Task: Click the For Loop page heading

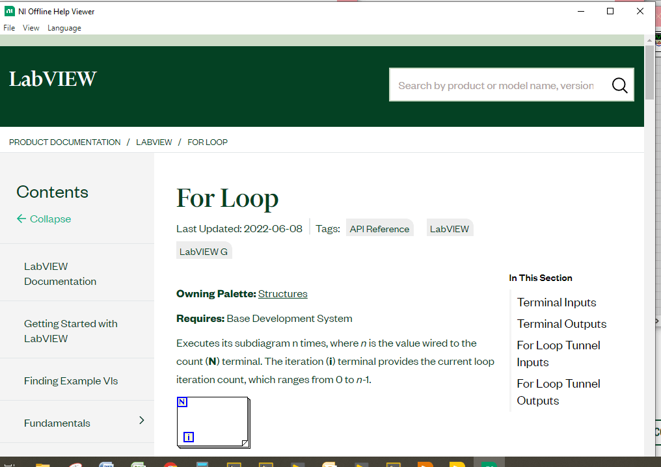Action: [227, 198]
